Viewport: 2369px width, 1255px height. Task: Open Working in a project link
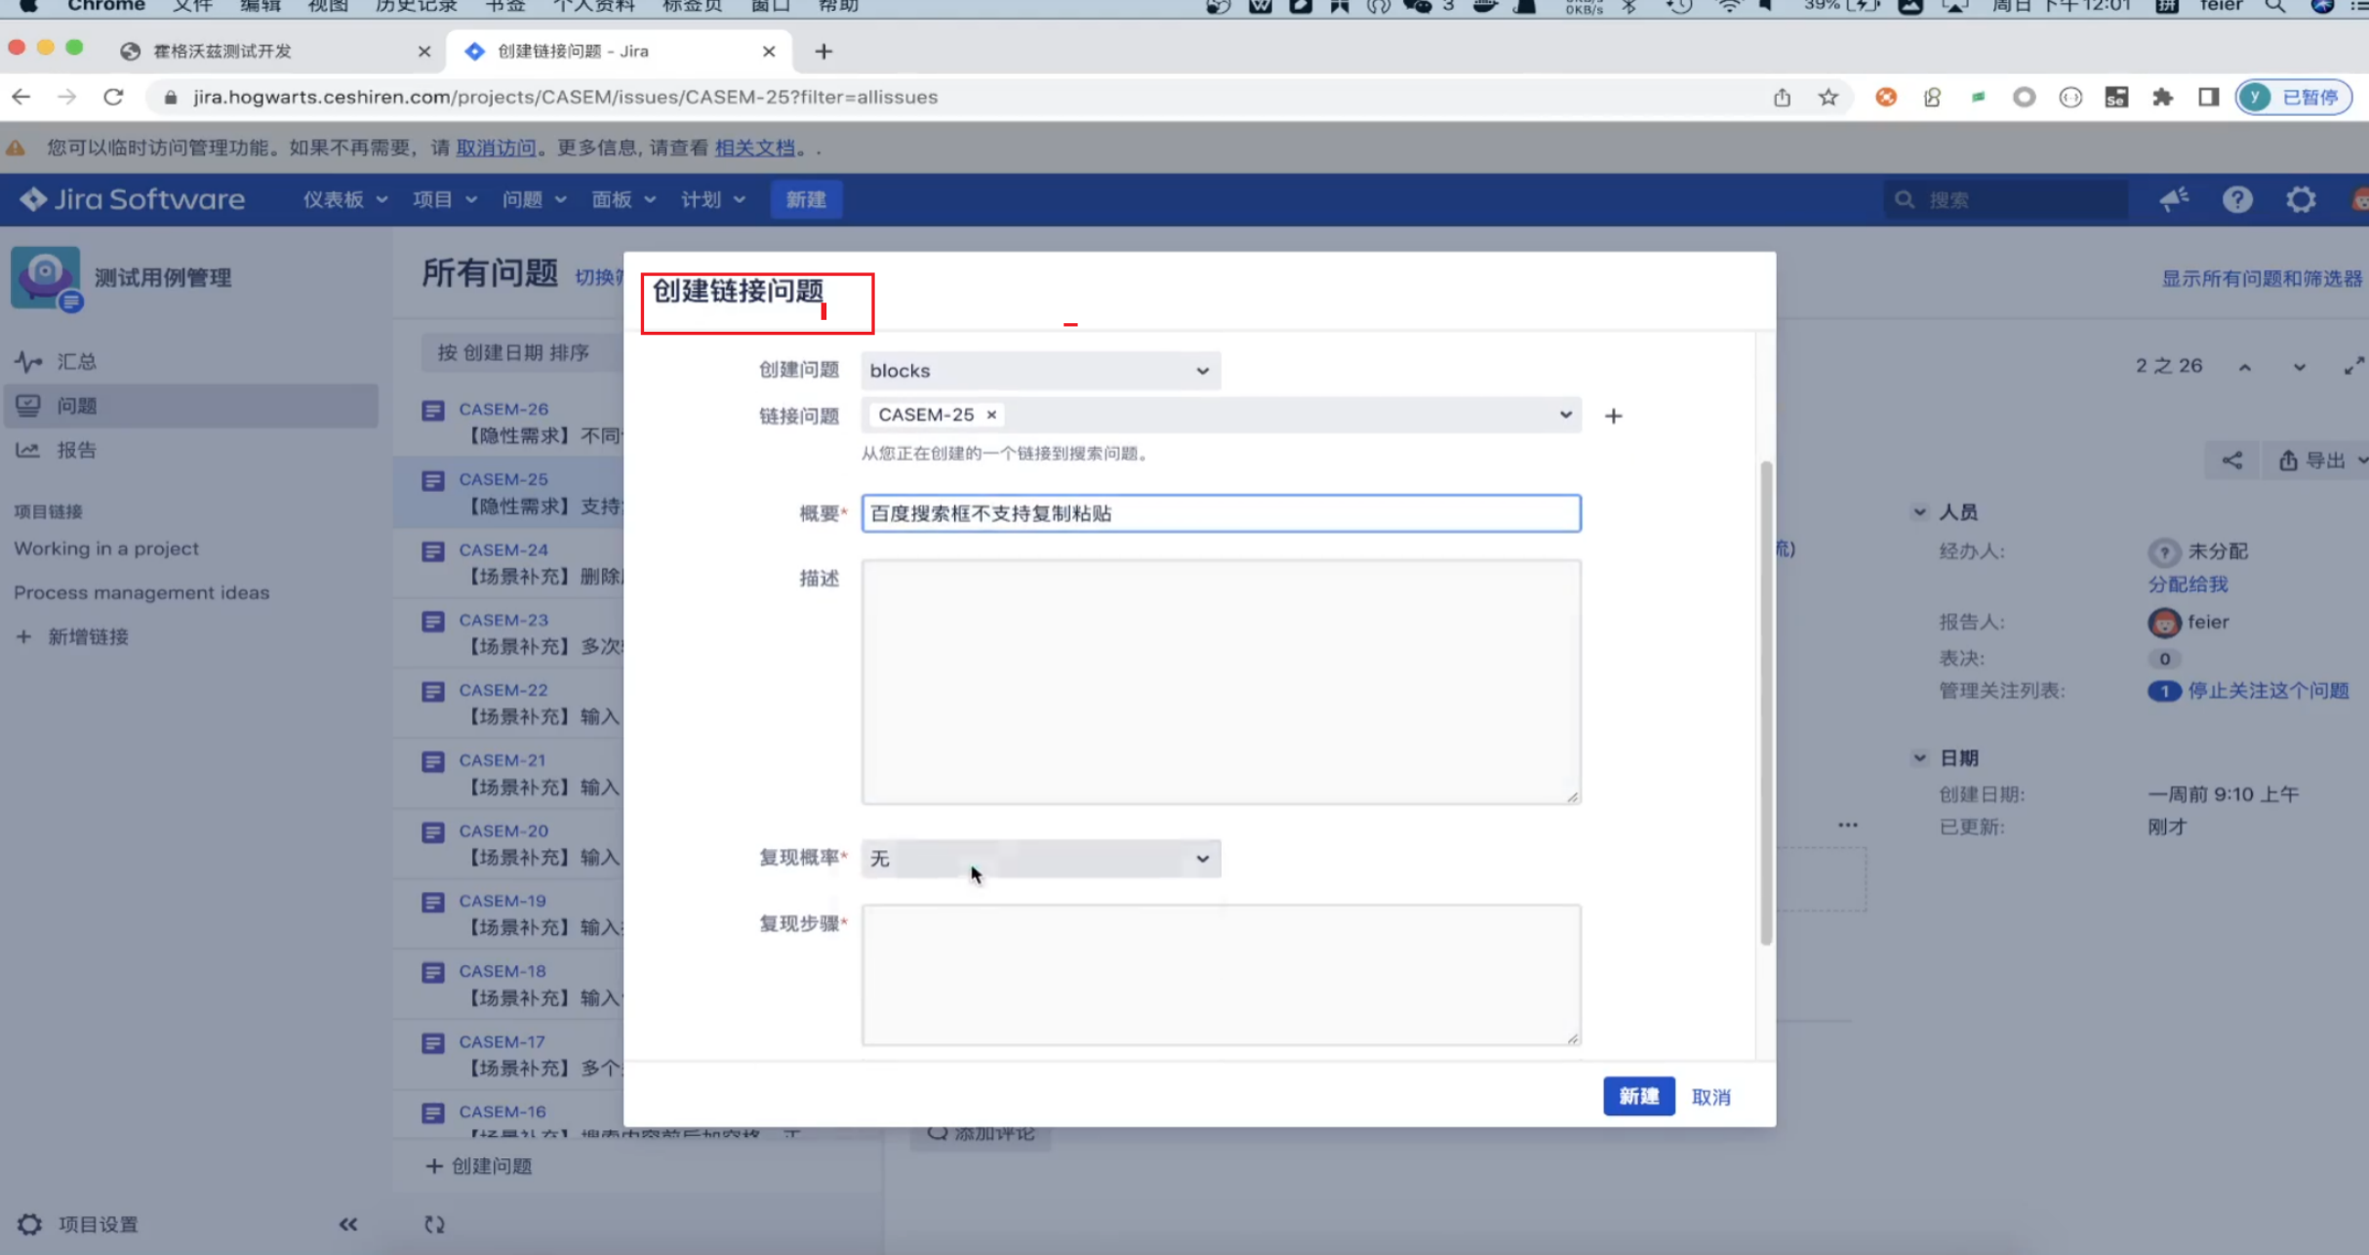point(106,548)
